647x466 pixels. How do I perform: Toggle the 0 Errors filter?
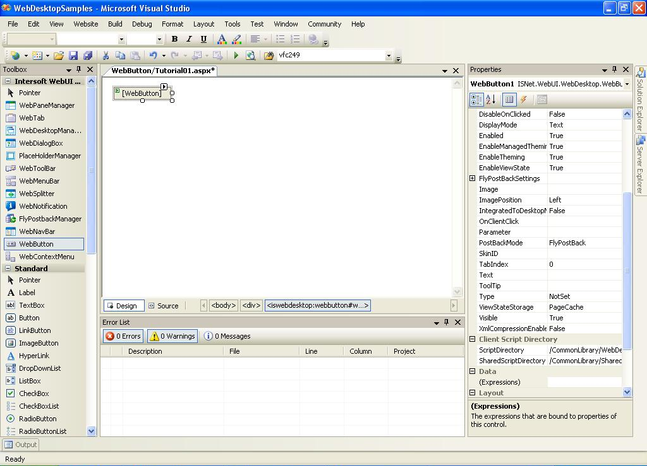click(124, 336)
